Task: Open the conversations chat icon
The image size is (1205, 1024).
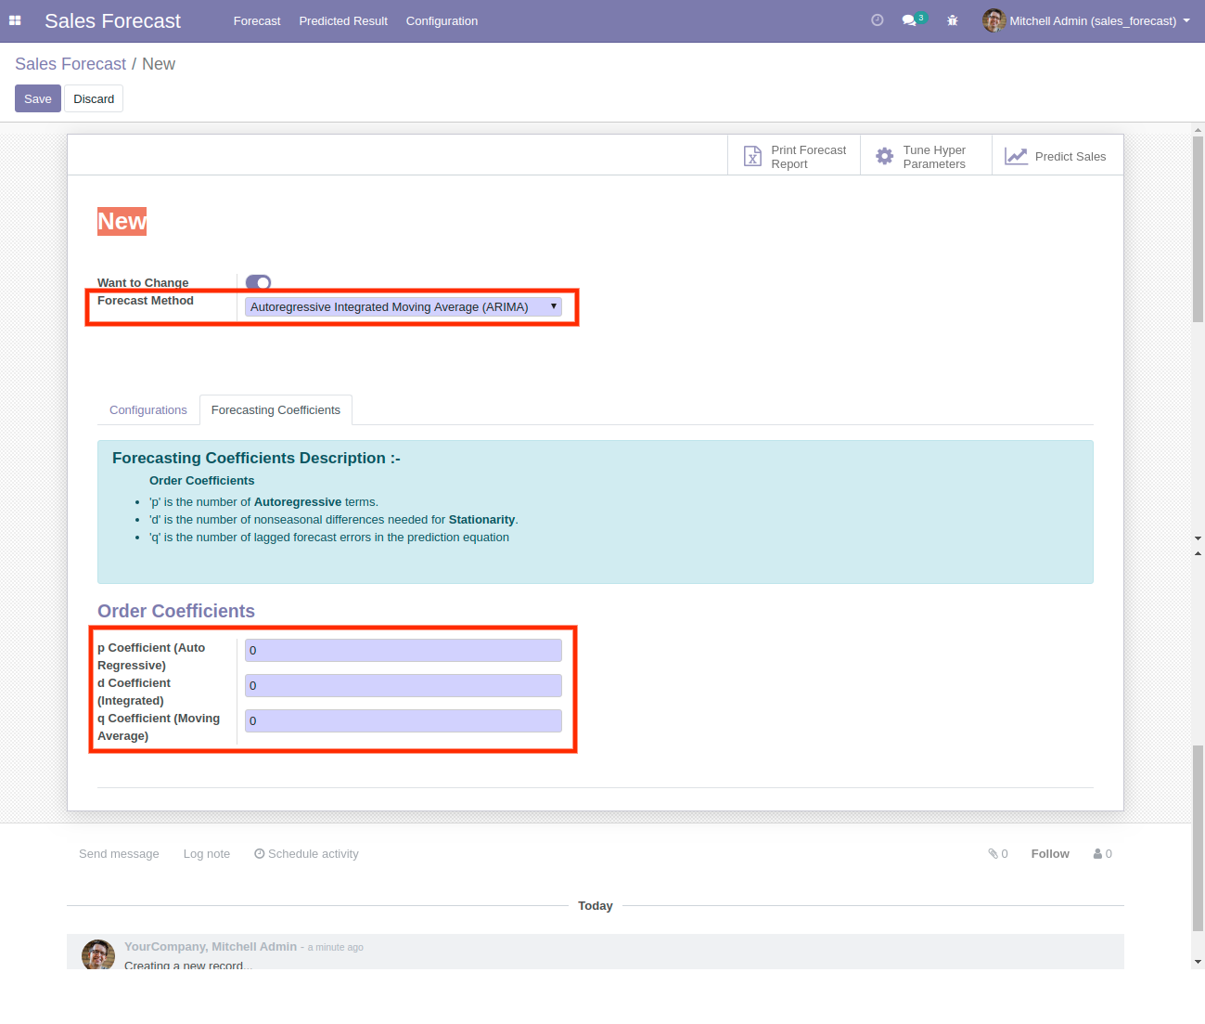Action: (909, 20)
